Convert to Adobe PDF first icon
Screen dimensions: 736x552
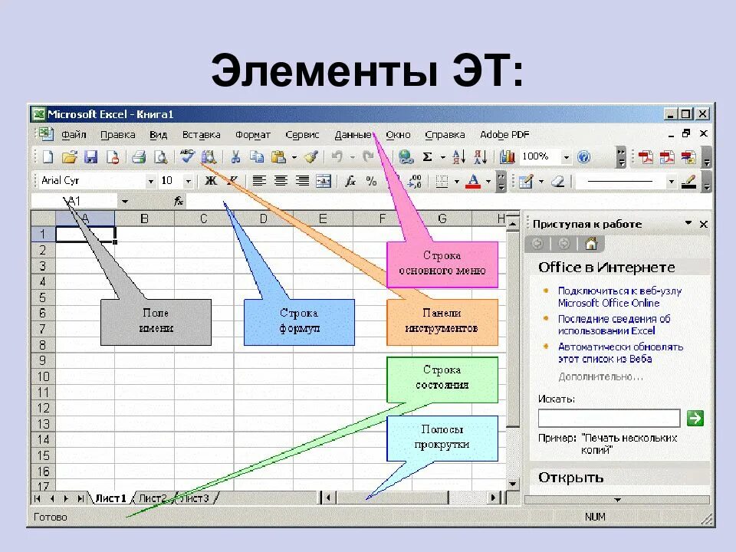(x=646, y=156)
